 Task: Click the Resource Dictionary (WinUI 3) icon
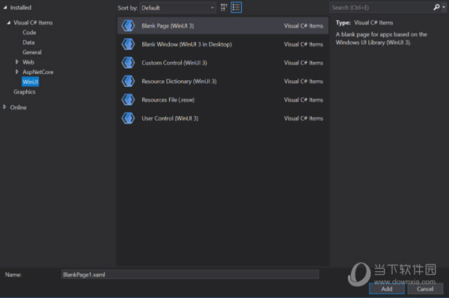click(128, 82)
